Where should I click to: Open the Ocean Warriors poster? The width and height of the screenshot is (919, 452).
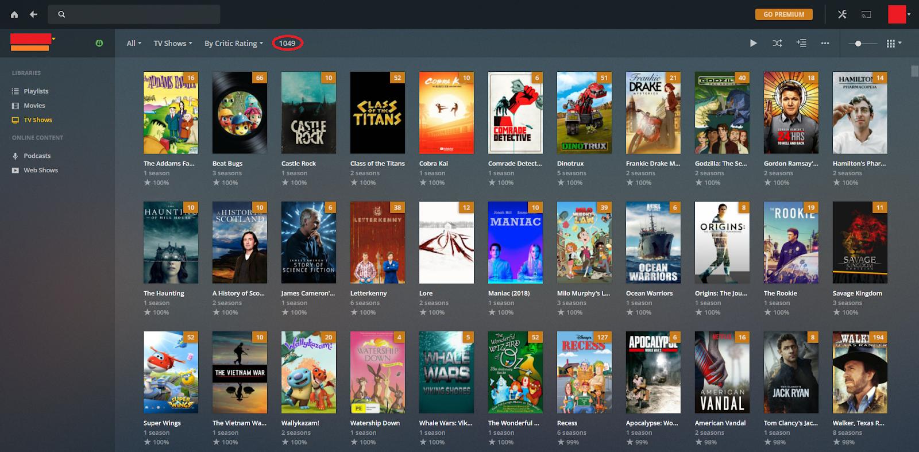tap(653, 242)
